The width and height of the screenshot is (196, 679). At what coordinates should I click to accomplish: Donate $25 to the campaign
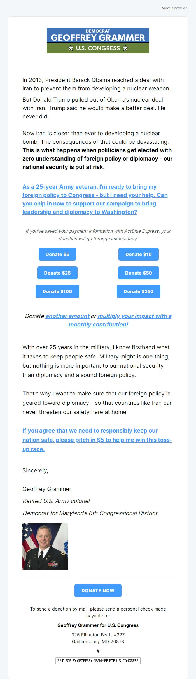pos(57,273)
